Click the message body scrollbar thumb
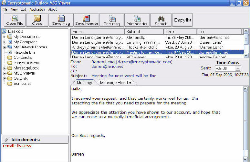 tap(245, 121)
